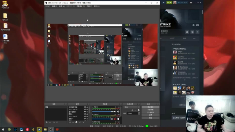Open the gear settings for 台式音响 2 mixer channel

pos(118,119)
